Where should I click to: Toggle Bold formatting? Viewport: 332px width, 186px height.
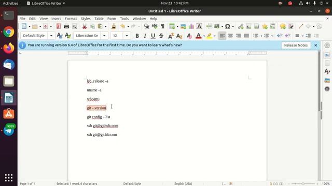[137, 36]
